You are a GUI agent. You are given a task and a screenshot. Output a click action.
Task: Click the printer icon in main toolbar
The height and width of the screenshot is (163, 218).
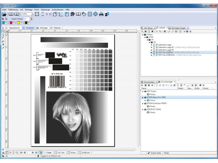tap(101, 14)
